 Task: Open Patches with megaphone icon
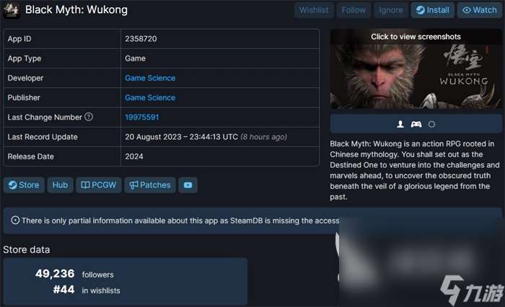[x=150, y=185]
